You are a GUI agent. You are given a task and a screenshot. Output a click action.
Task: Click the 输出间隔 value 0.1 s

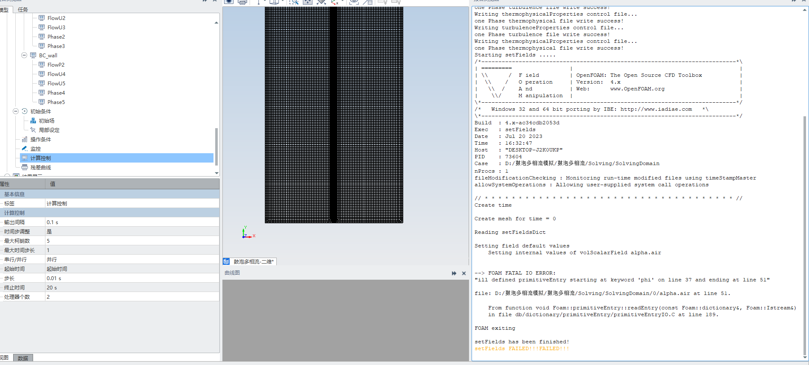(132, 222)
